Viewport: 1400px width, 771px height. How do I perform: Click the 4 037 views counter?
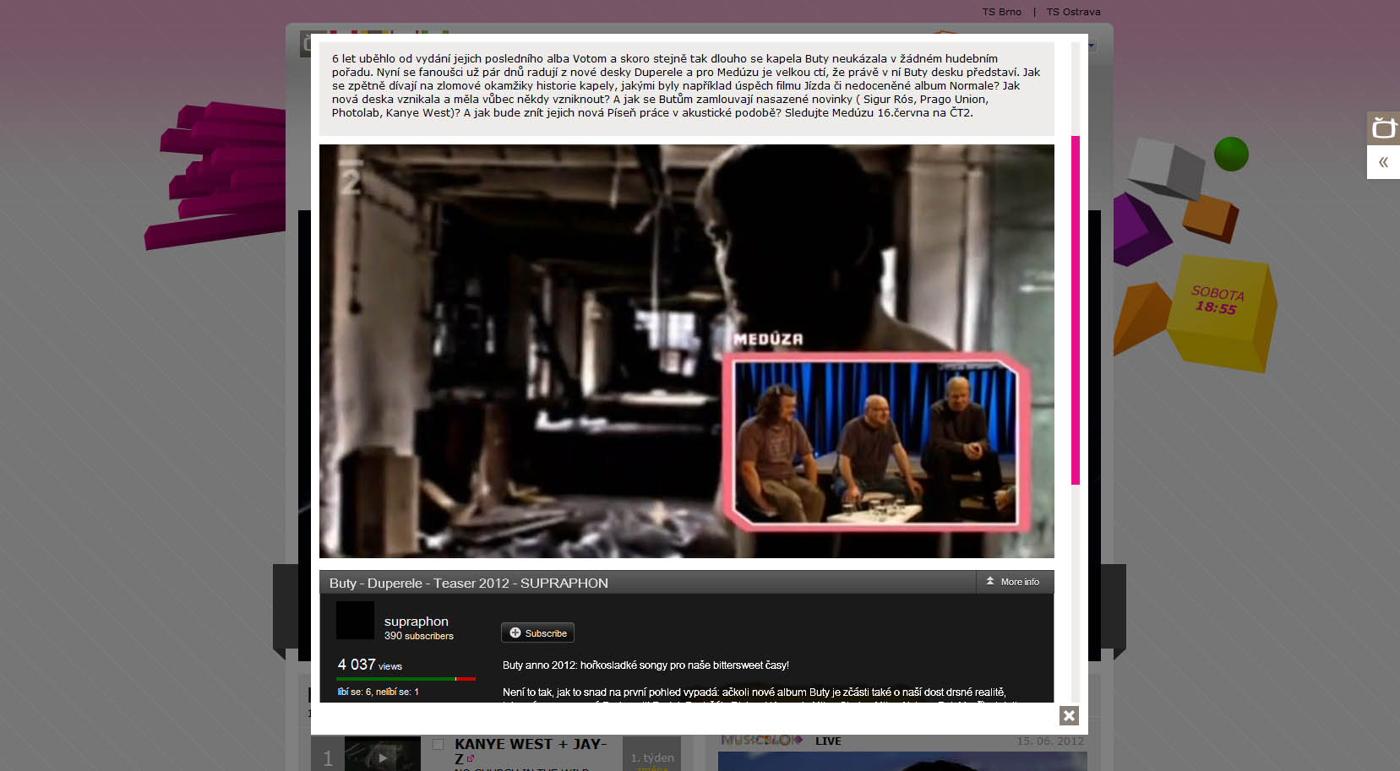369,665
